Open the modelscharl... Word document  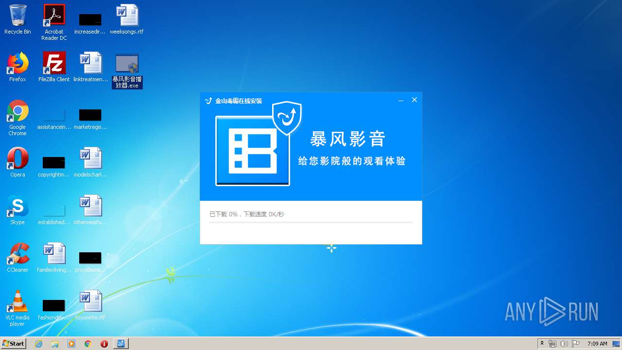click(x=90, y=162)
